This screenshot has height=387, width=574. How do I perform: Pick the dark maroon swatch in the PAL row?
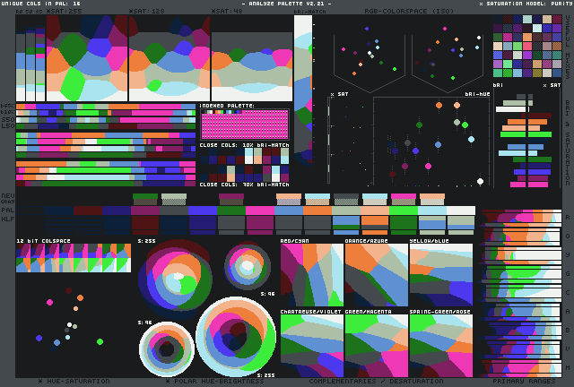coord(88,211)
